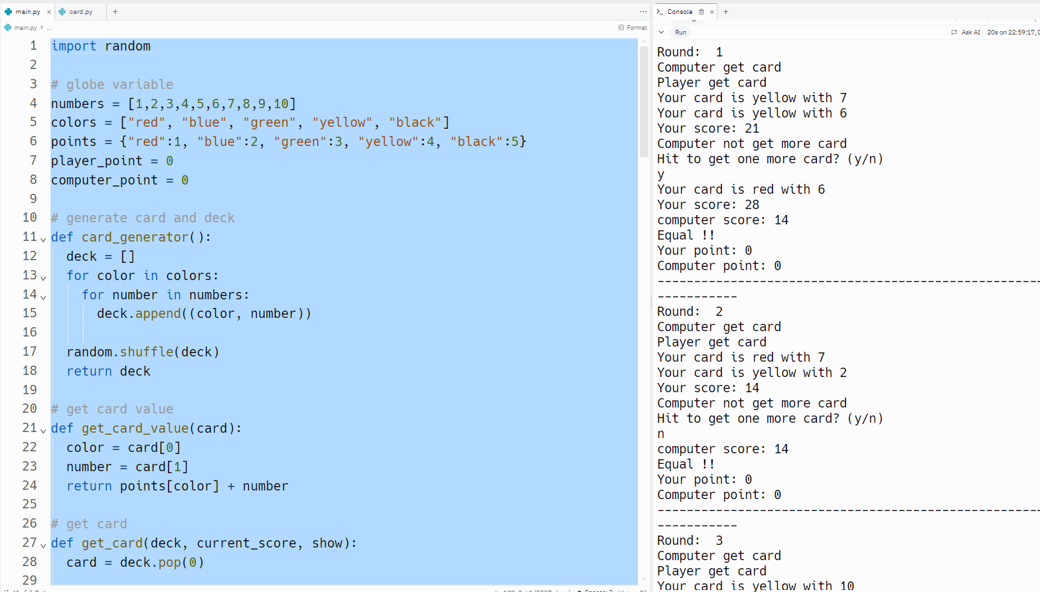Image resolution: width=1040 pixels, height=592 pixels.
Task: Click the terminal icon on the Console tab
Action: [660, 12]
